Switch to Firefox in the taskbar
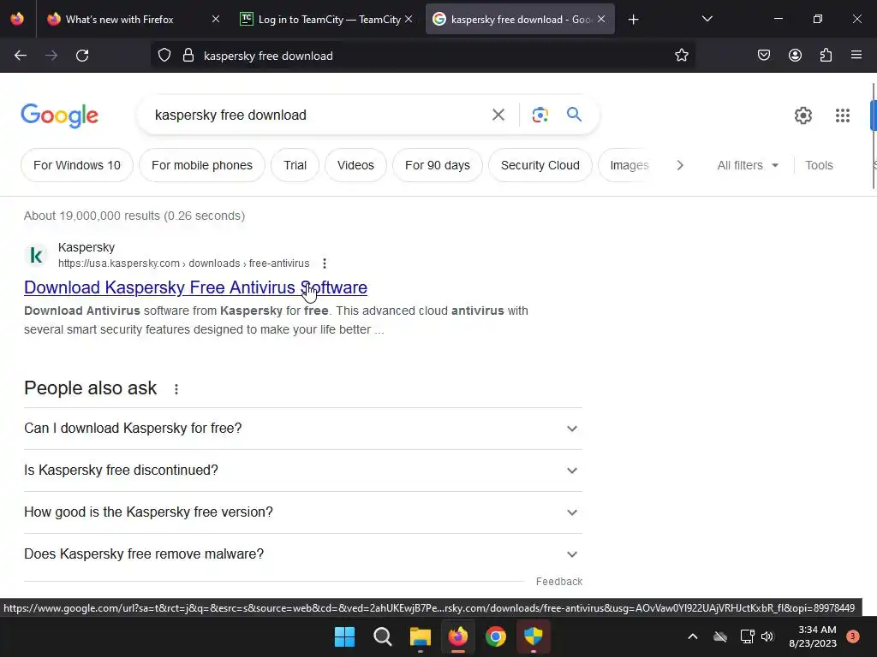This screenshot has width=877, height=657. tap(458, 636)
